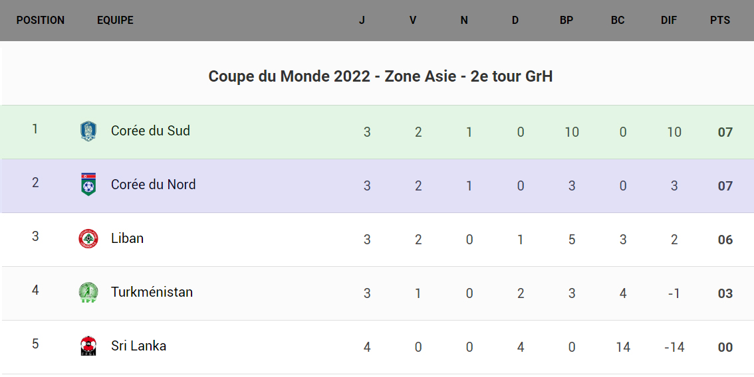The width and height of the screenshot is (754, 377).
Task: Open the Corée du Sud team link
Action: pos(150,131)
